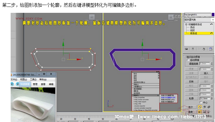
Task: Select 线段 sub-object level in the stack
Action: coord(192,30)
